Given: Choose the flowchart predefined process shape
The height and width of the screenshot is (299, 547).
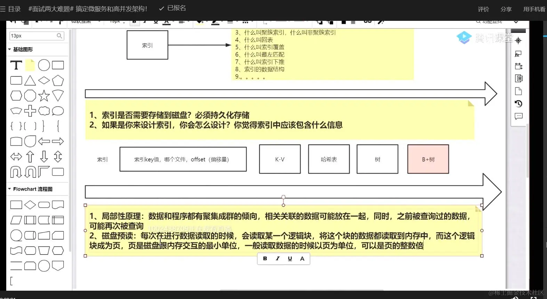Looking at the screenshot, I should coord(30,220).
